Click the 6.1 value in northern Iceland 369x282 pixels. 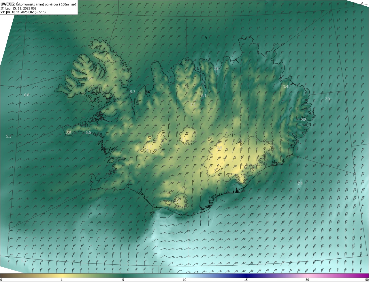pyautogui.click(x=204, y=95)
